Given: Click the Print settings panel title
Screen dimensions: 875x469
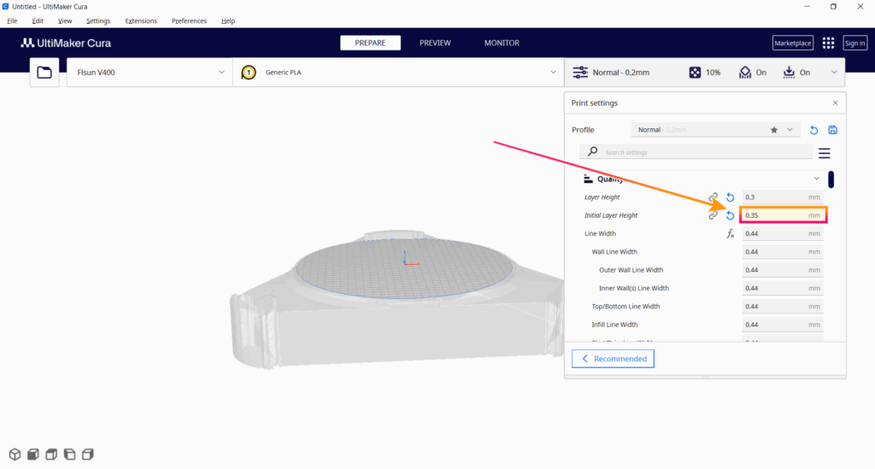Looking at the screenshot, I should point(595,103).
